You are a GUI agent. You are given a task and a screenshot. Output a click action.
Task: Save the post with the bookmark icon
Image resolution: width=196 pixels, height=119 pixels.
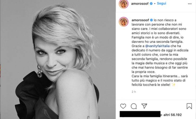[x=189, y=106]
